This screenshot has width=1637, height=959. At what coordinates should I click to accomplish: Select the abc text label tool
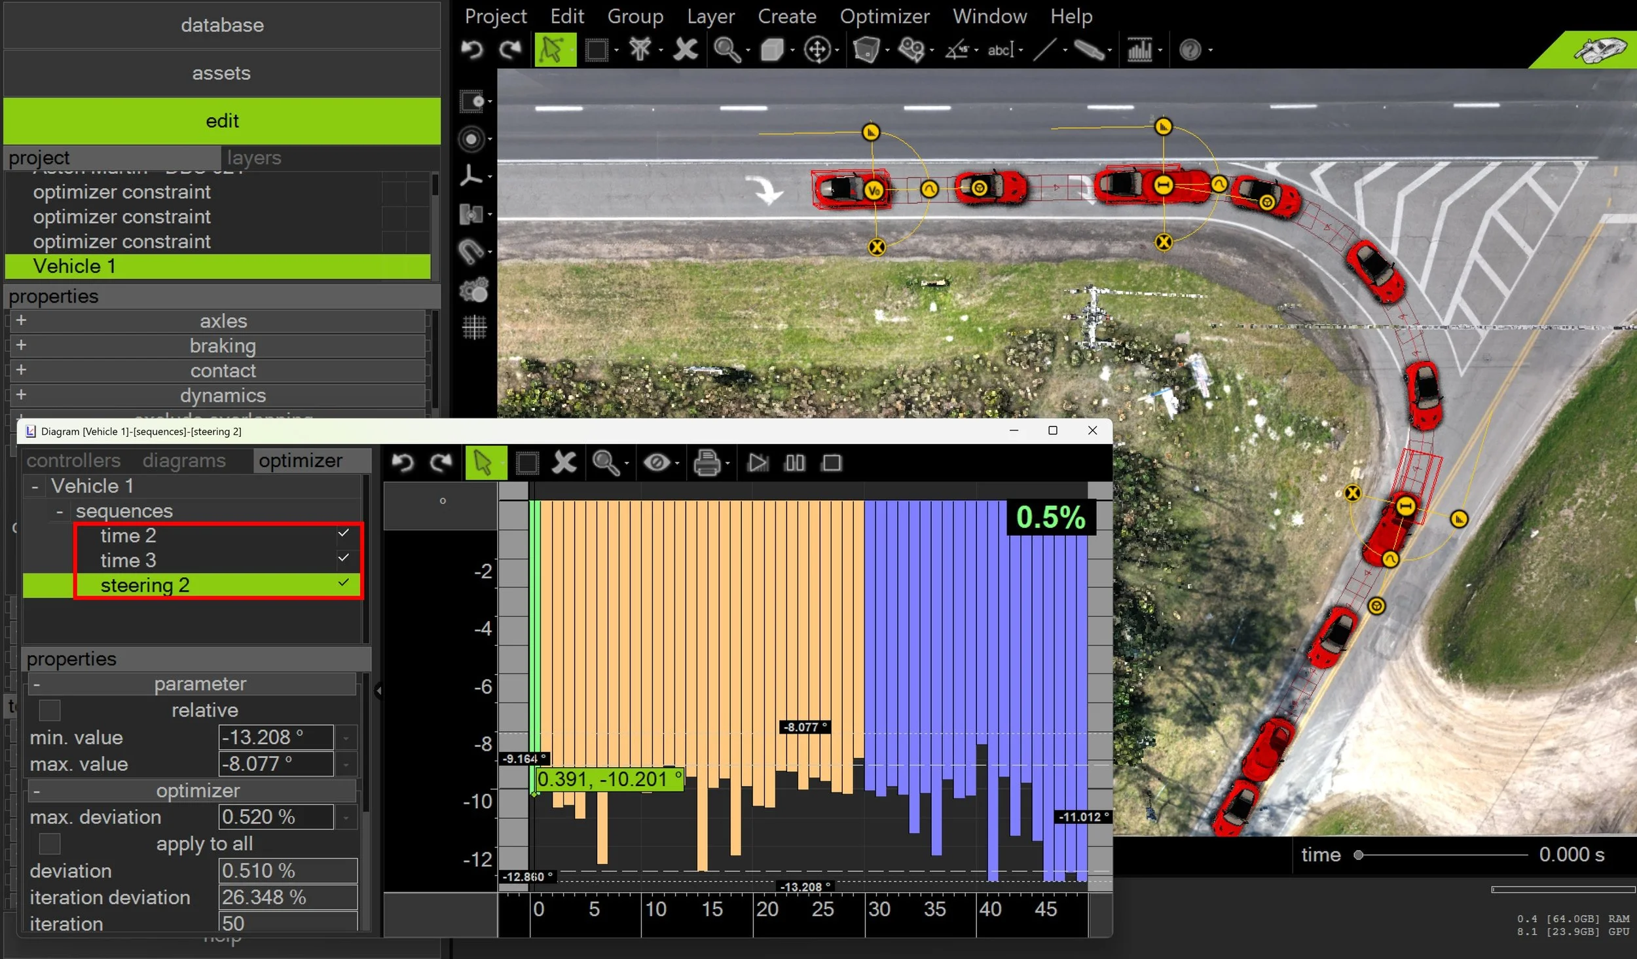pos(1000,50)
